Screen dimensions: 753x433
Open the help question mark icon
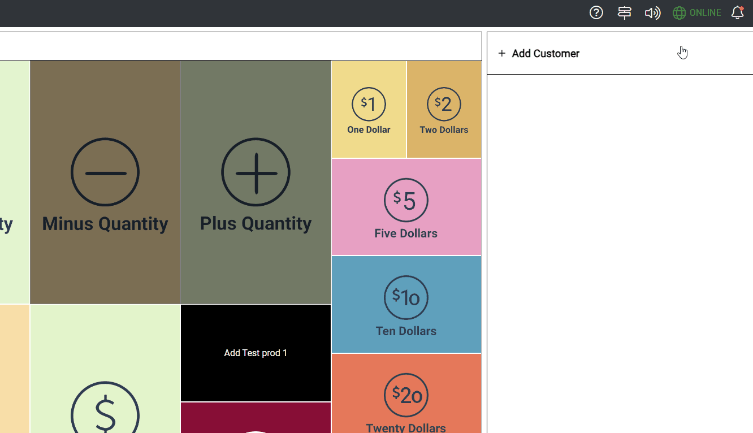pos(596,12)
